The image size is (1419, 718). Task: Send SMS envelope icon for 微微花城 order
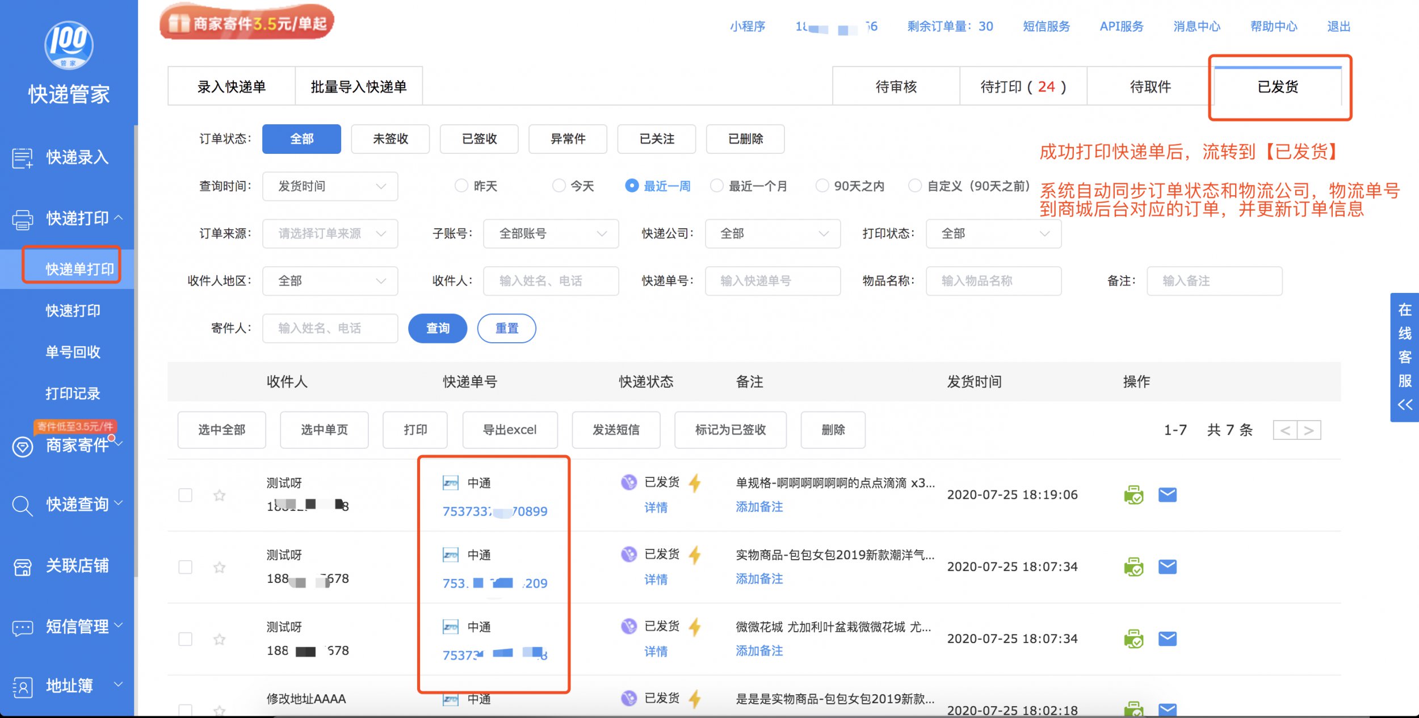1167,639
